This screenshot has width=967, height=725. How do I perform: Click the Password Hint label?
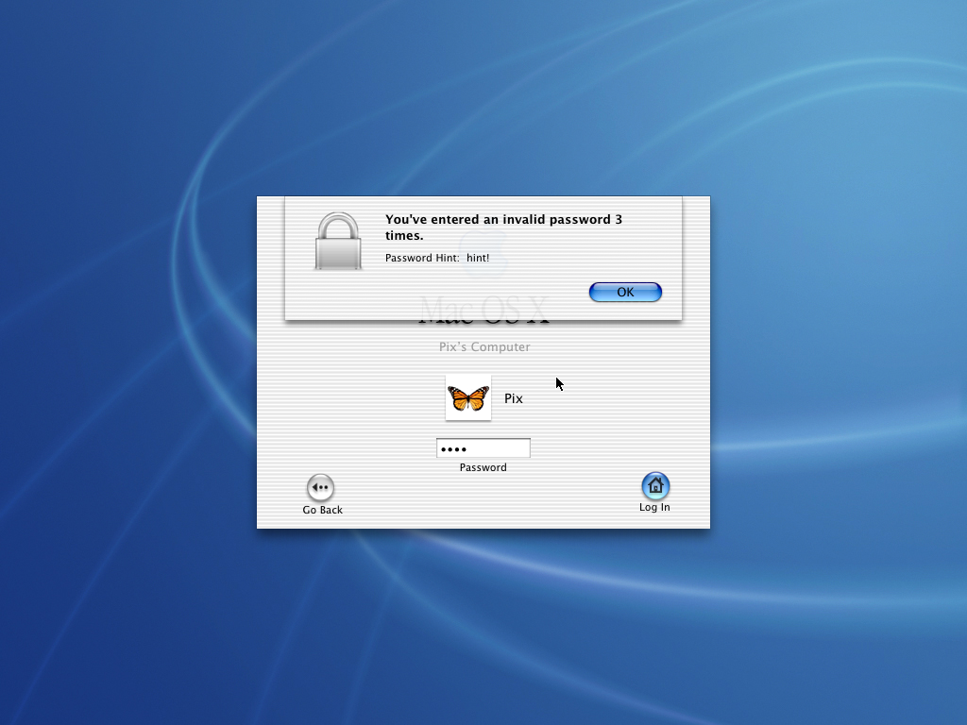point(422,258)
